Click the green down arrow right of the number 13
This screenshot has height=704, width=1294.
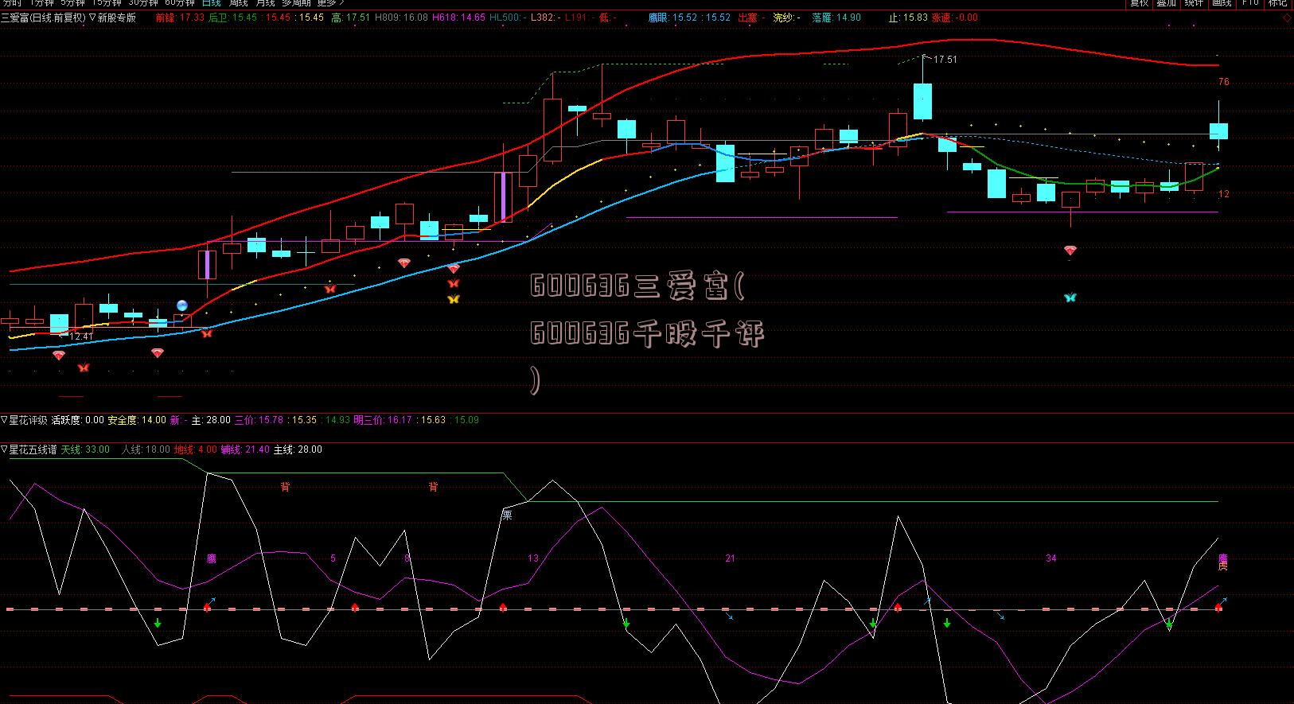point(626,623)
